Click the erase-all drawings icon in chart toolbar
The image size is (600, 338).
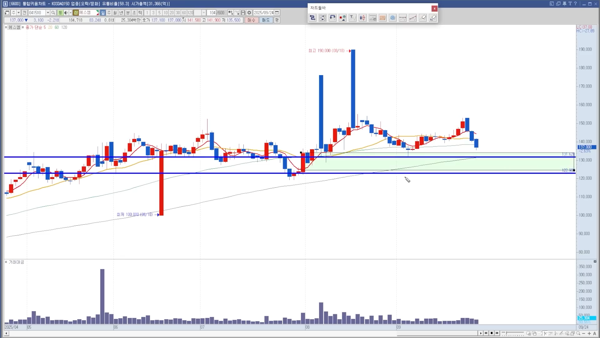[x=433, y=18]
